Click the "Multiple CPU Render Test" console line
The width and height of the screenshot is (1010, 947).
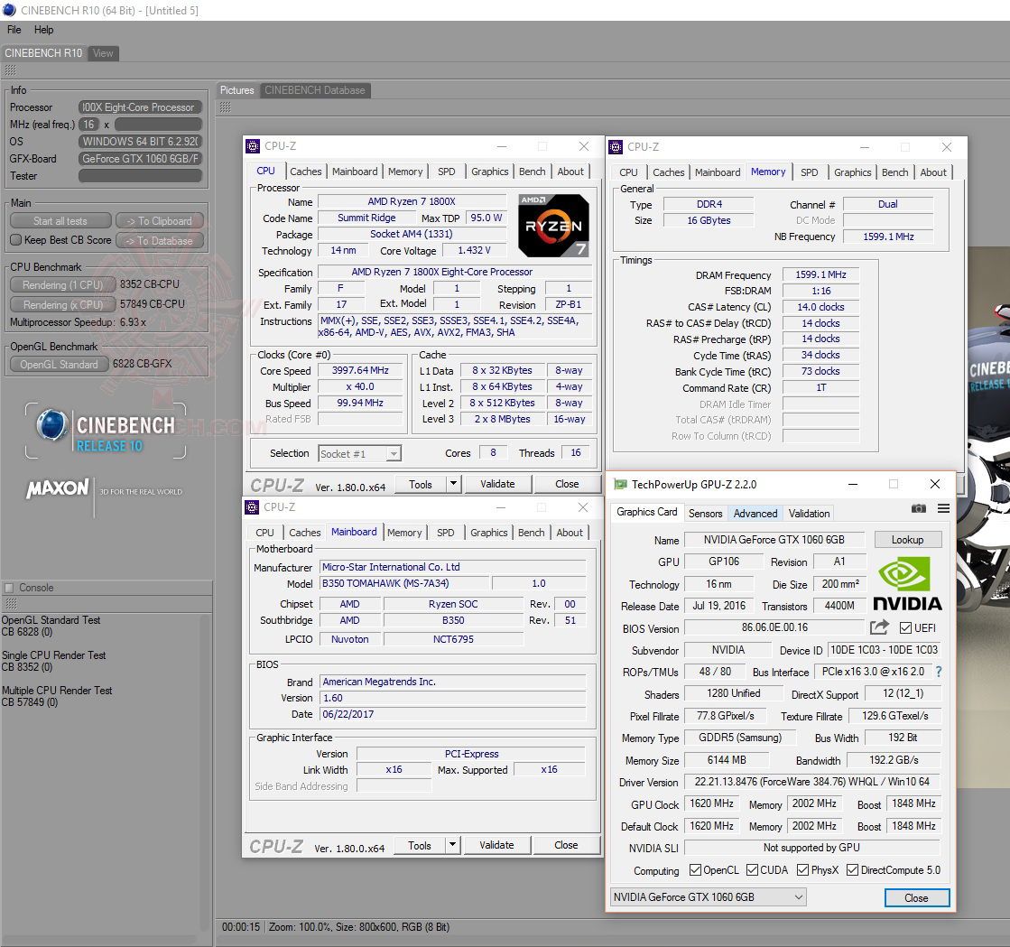tap(57, 691)
